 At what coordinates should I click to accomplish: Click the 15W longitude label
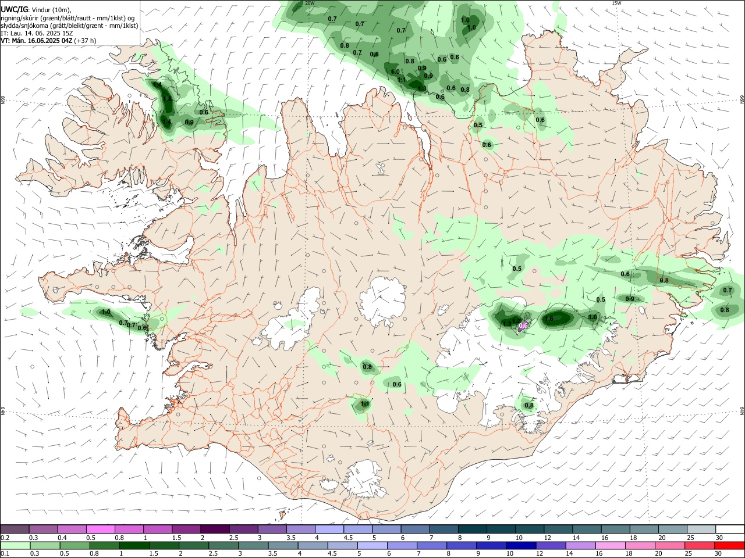click(616, 3)
